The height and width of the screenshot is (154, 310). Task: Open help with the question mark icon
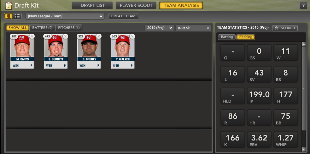point(303,6)
